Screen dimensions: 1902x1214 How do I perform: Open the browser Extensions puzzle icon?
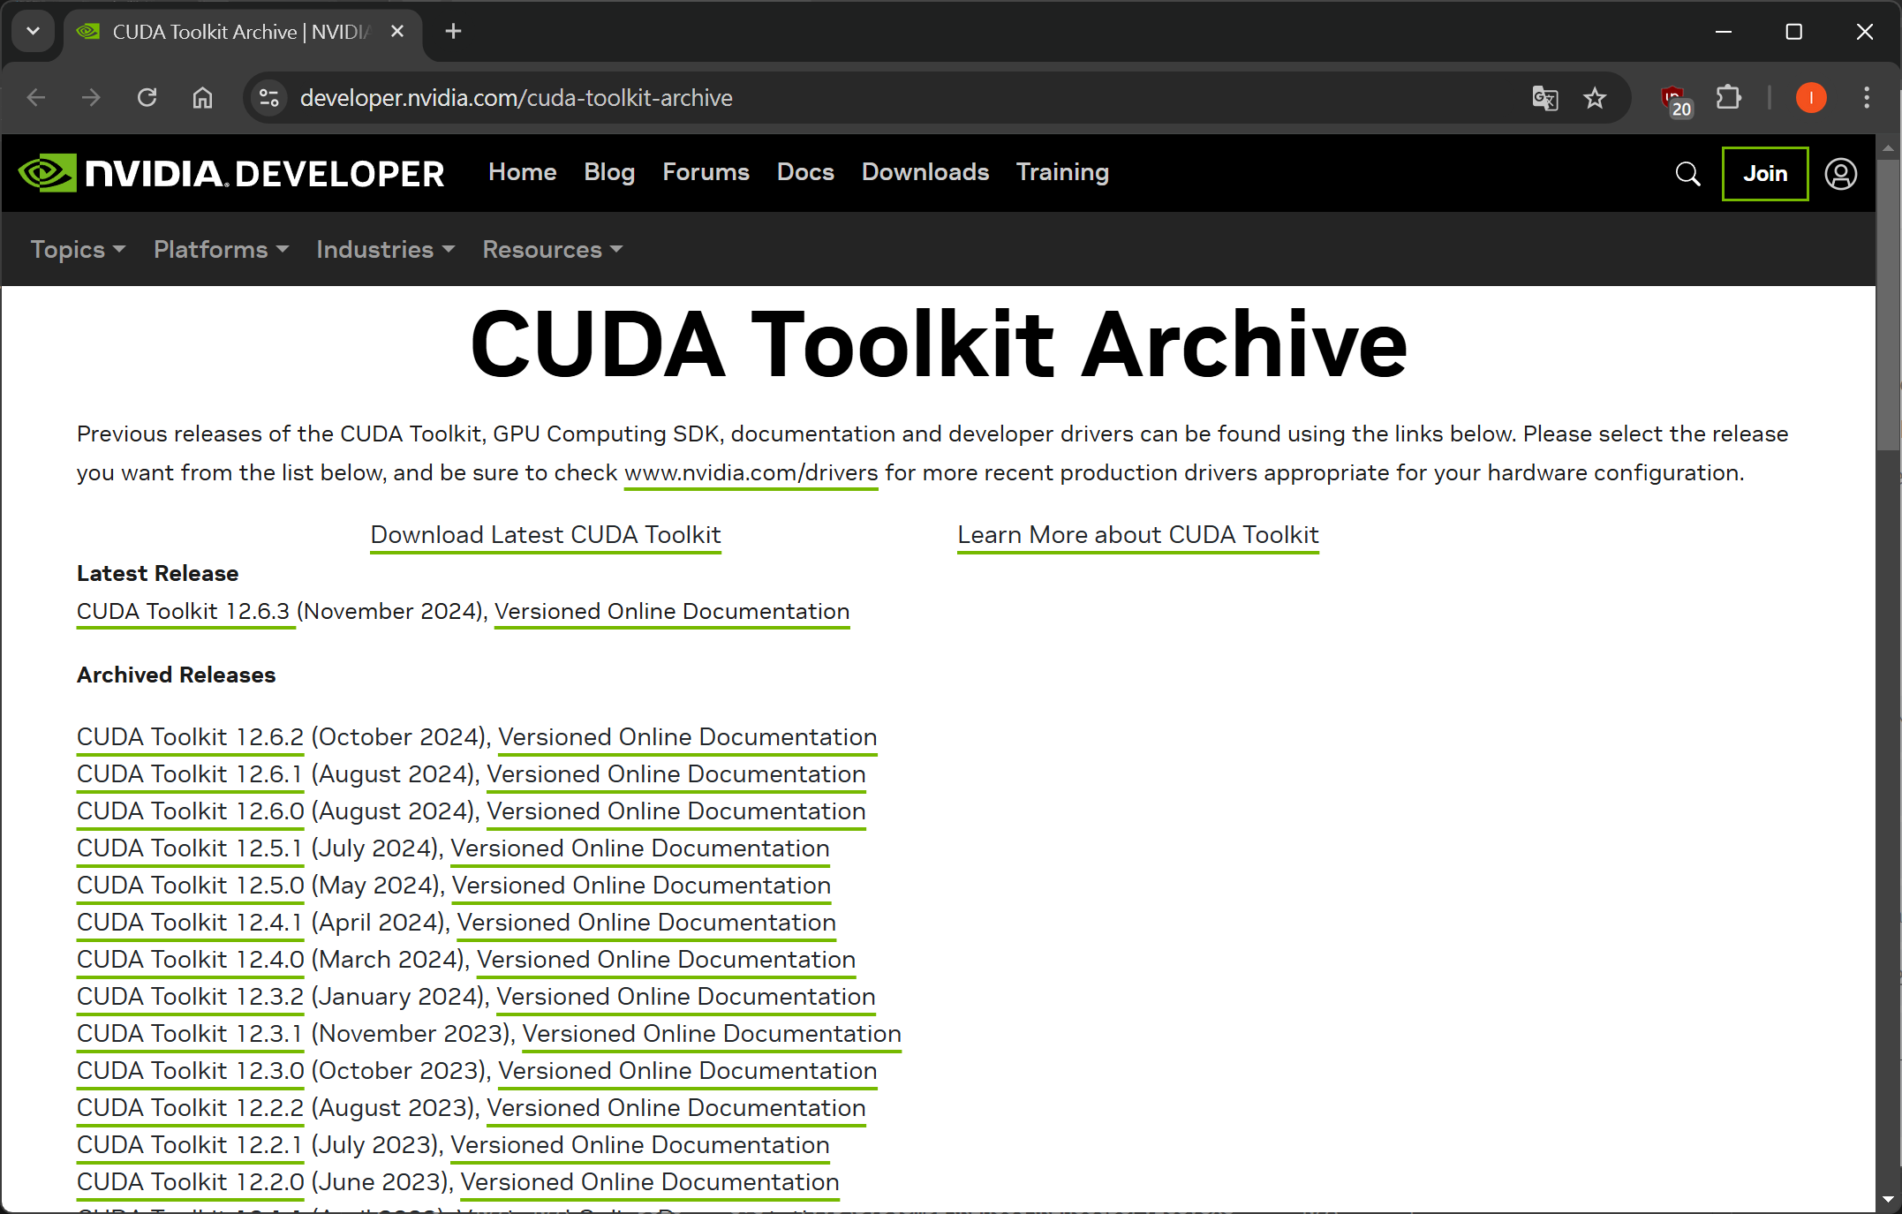point(1728,98)
